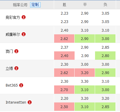Click 威廉希尔's green 2.90 draw odds cell
Image resolution: width=120 pixels, height=112 pixels.
(85, 39)
